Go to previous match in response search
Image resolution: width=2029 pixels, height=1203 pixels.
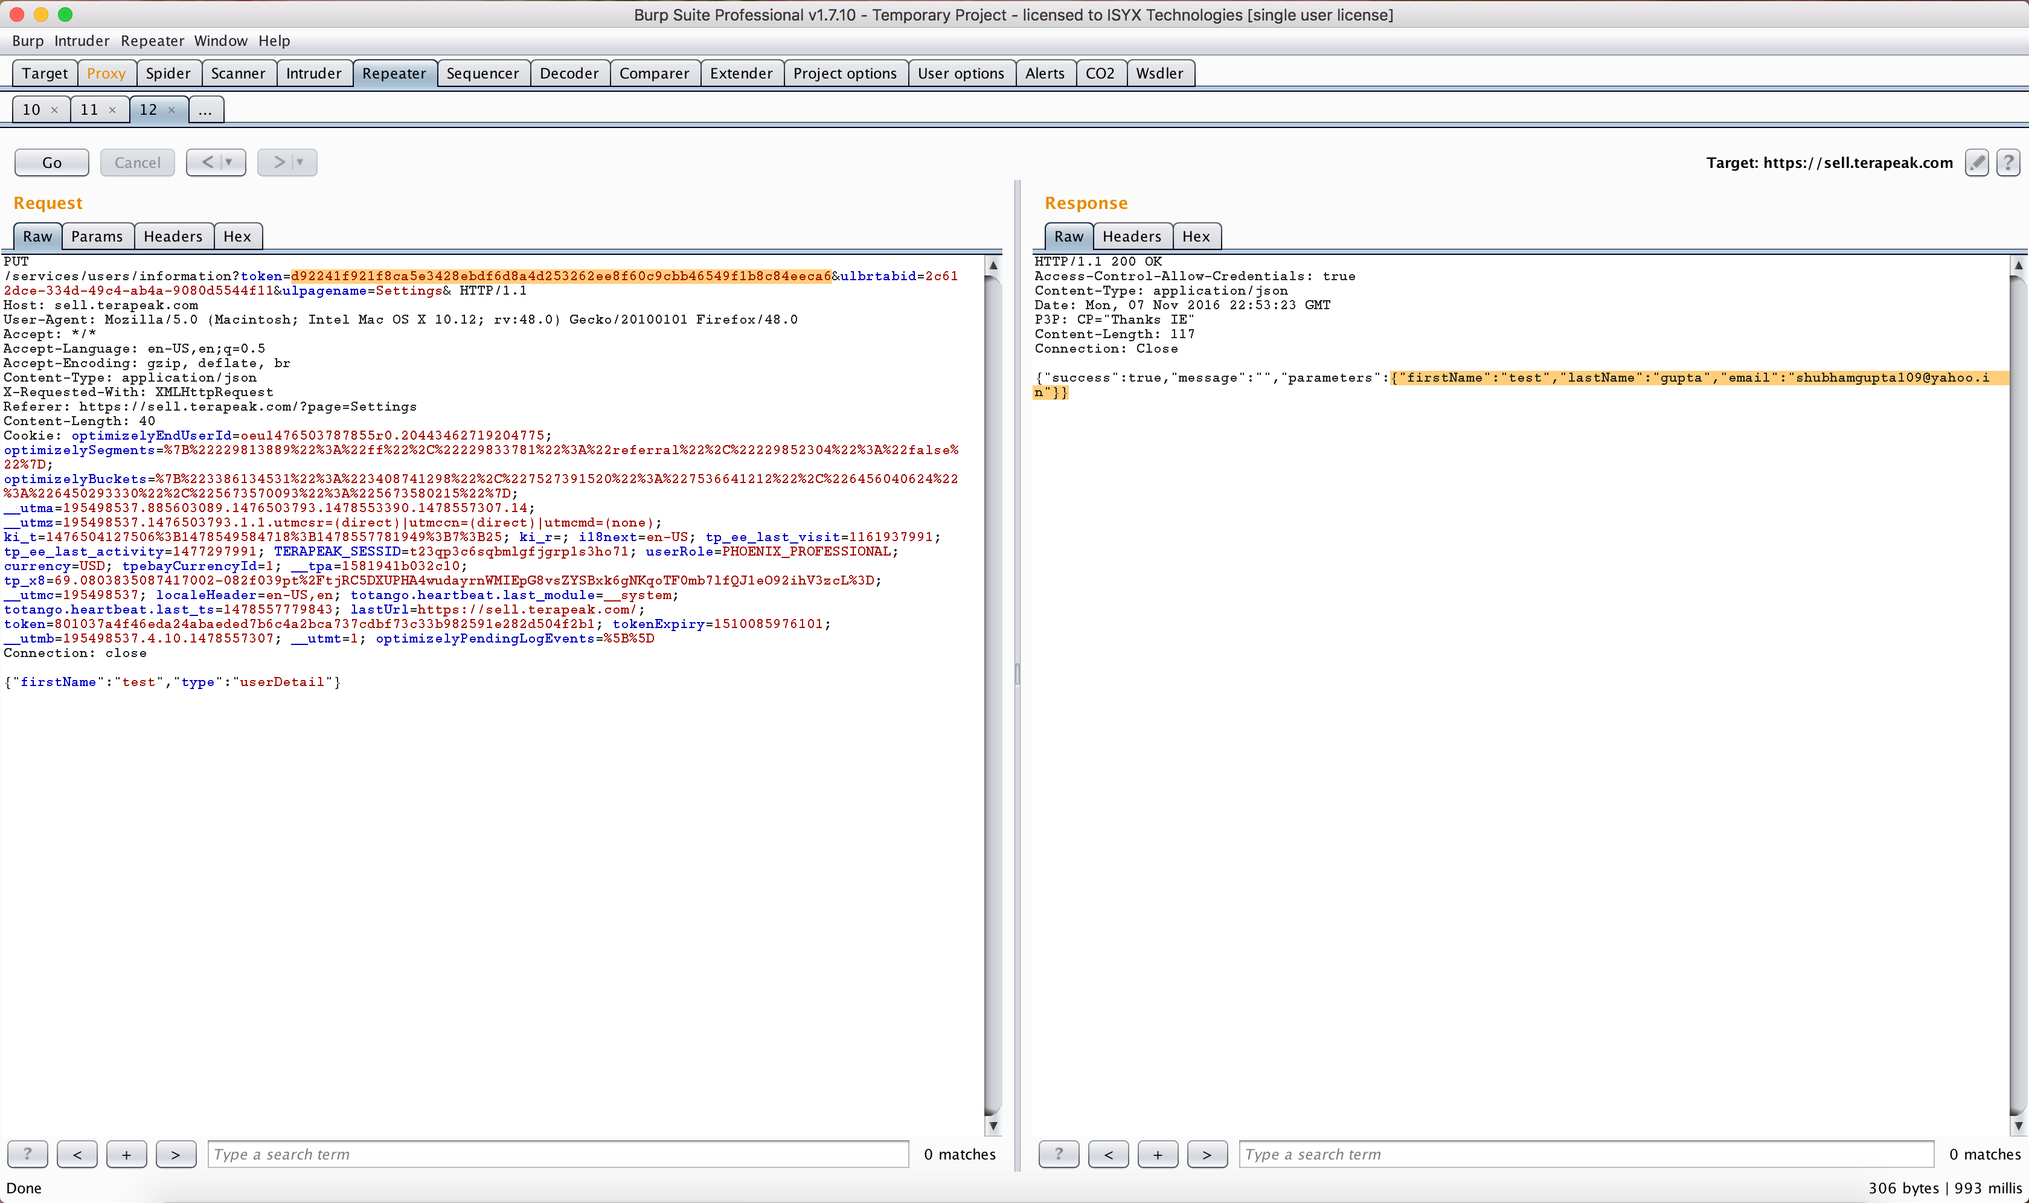tap(1108, 1153)
